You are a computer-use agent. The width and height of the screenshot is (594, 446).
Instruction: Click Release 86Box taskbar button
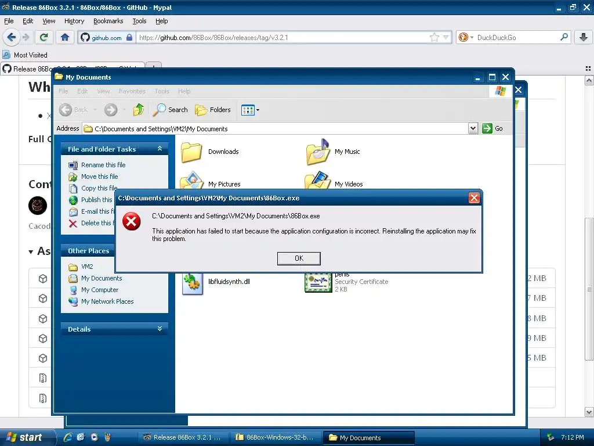coord(183,437)
